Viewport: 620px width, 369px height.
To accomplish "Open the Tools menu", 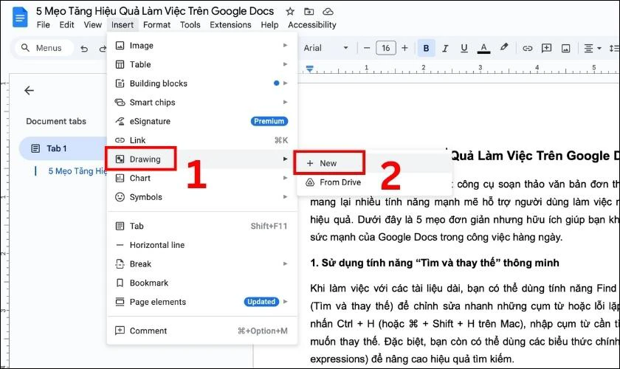I will [190, 25].
